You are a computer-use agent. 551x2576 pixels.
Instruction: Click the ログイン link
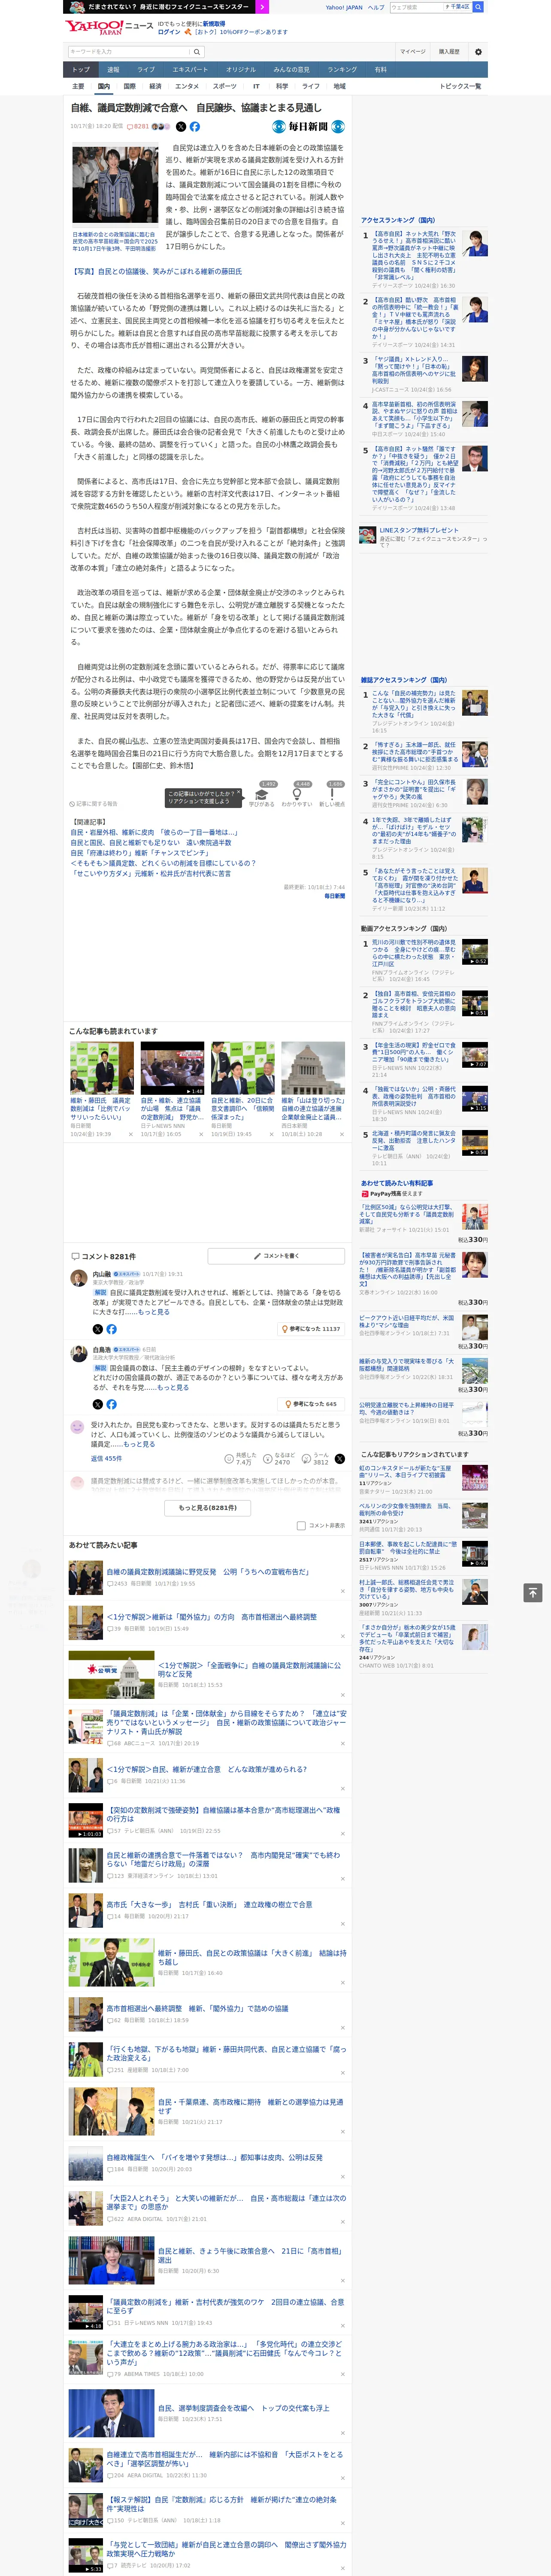coord(169,32)
